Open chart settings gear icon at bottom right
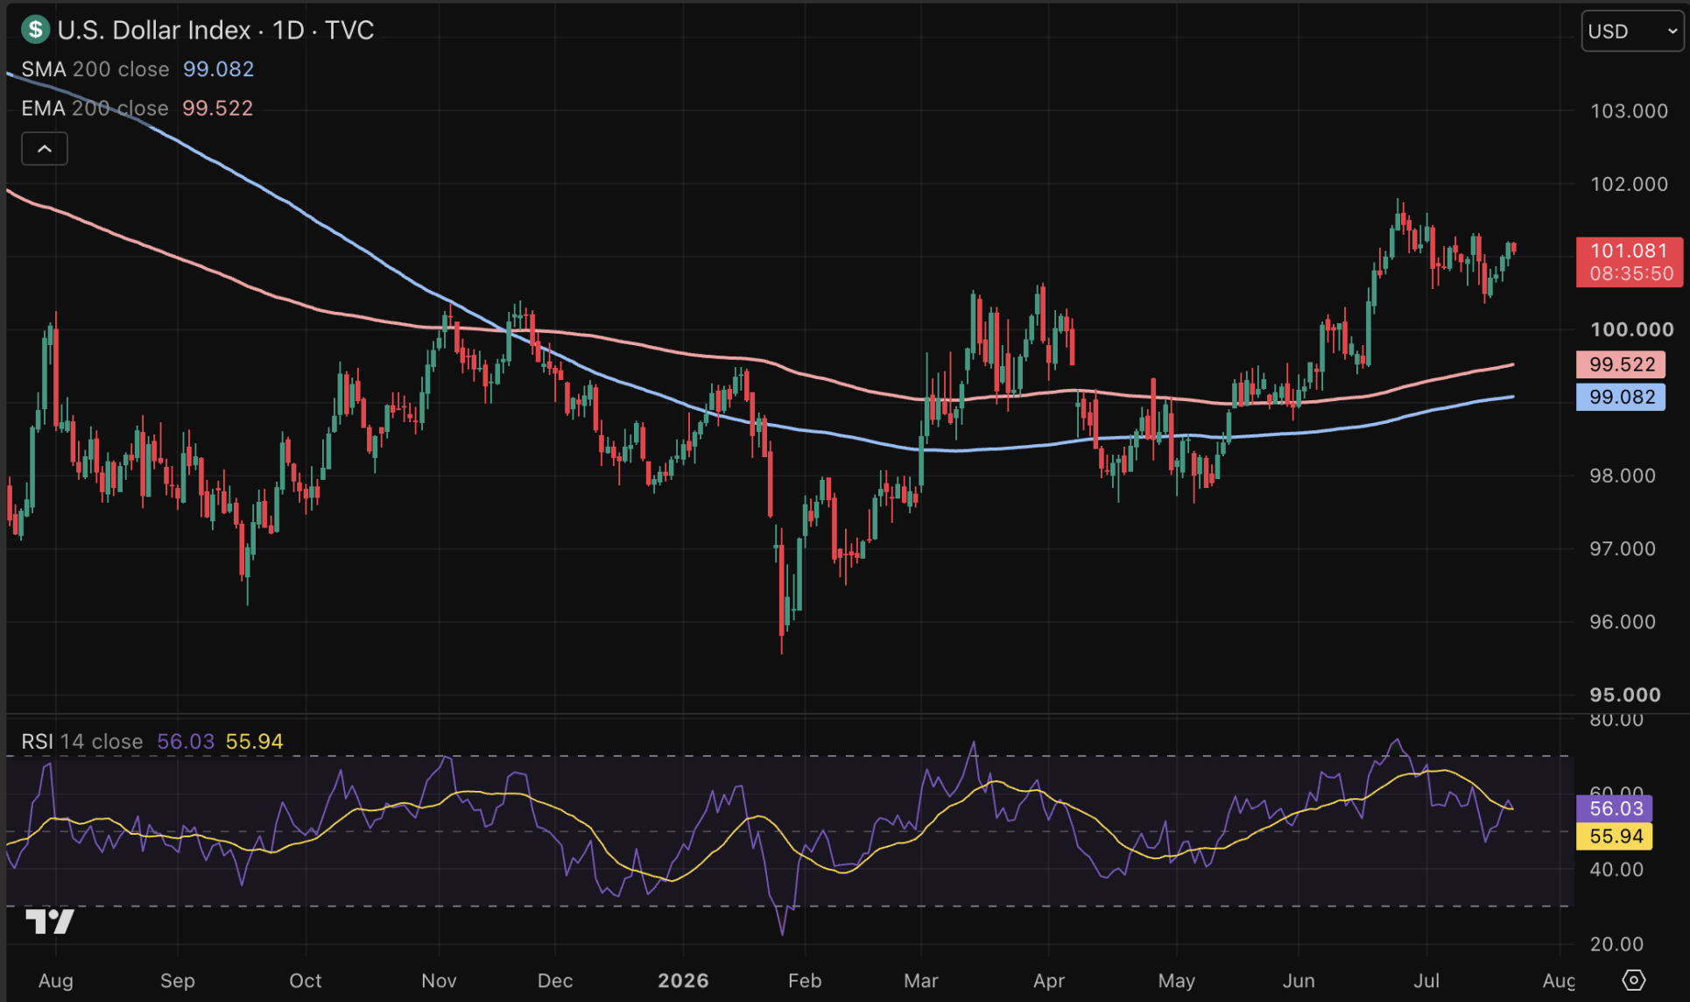1690x1002 pixels. (x=1634, y=980)
